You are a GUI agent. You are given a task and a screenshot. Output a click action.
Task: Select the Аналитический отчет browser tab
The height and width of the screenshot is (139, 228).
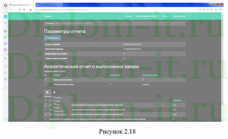pos(21,5)
